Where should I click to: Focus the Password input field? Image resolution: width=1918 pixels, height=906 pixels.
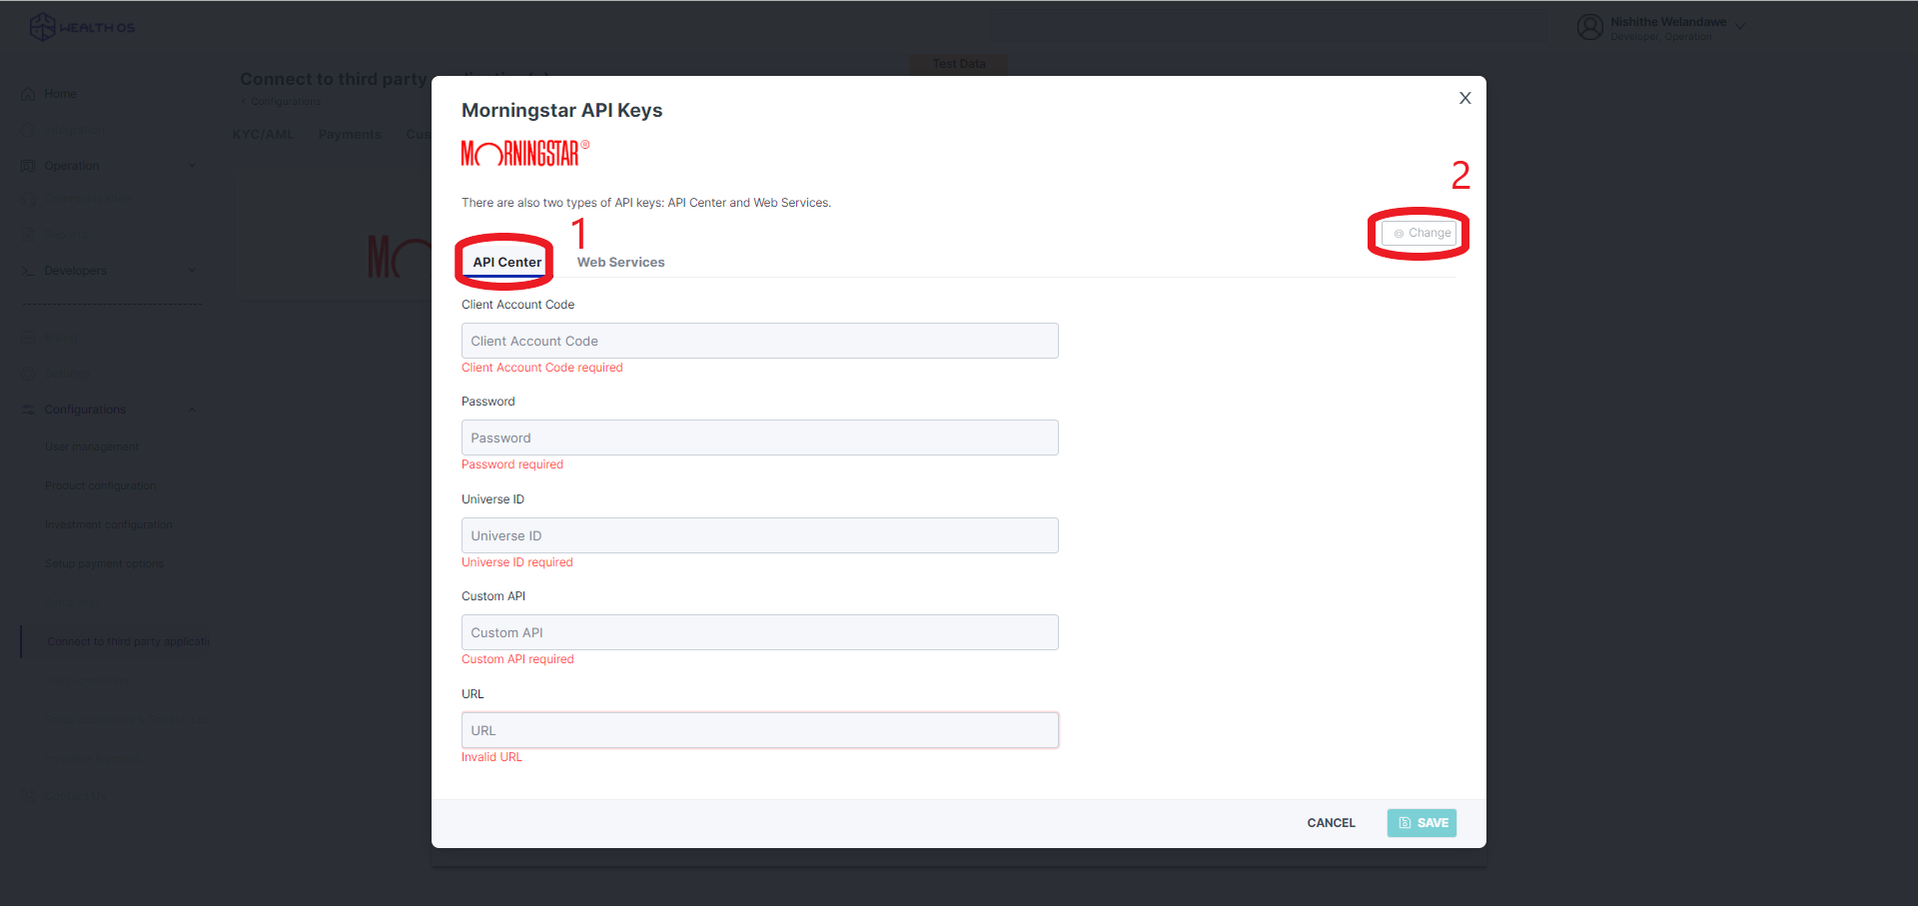tap(759, 438)
